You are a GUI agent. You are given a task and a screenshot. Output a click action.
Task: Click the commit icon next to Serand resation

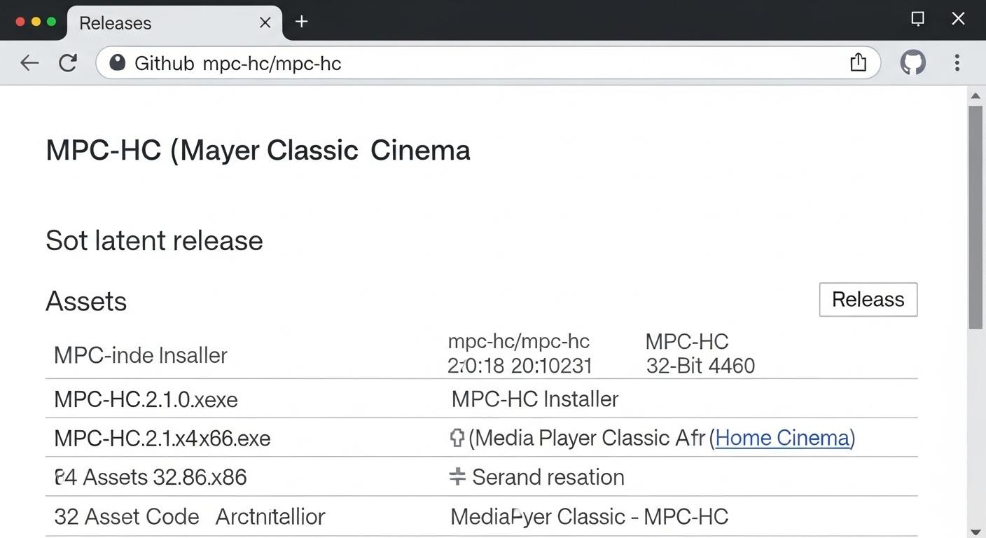[457, 476]
